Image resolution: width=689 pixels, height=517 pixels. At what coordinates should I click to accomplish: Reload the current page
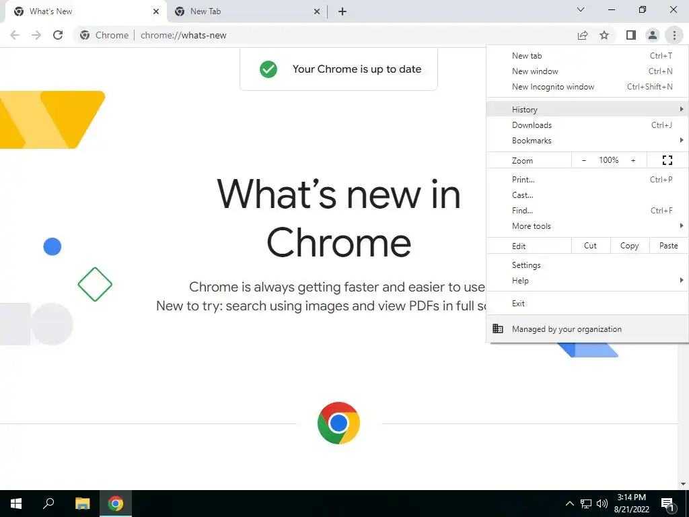58,35
